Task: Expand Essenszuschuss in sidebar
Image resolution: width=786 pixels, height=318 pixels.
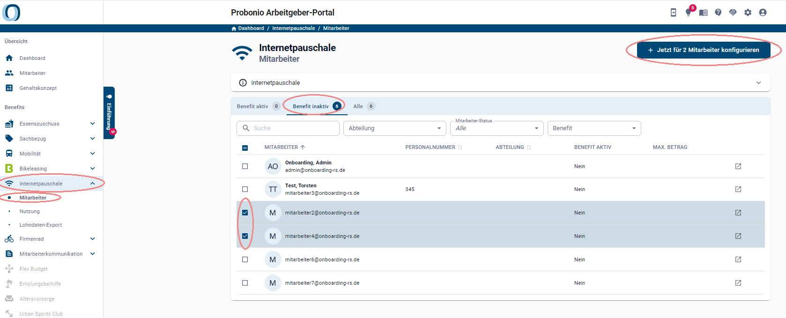Action: pyautogui.click(x=92, y=124)
